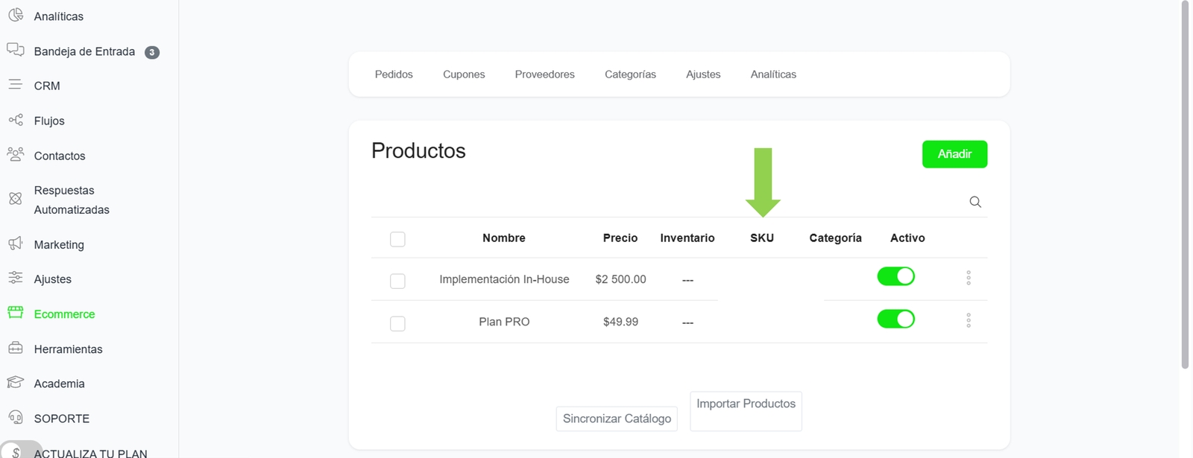Click the Flujos workflow icon
The height and width of the screenshot is (458, 1193).
[16, 120]
